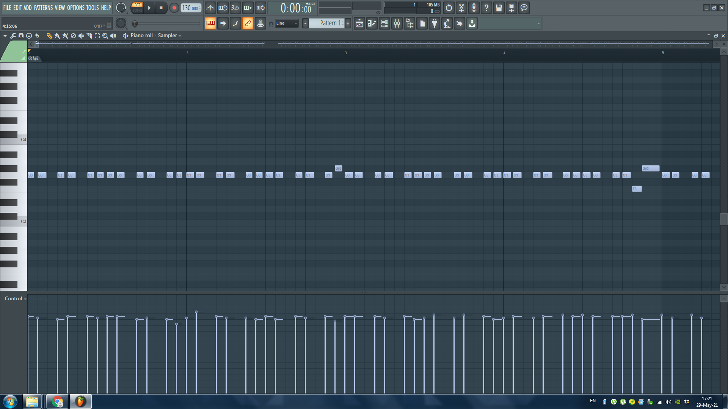Select the mute notes speaker tool
Viewport: 728px width, 409px height.
pyautogui.click(x=81, y=36)
